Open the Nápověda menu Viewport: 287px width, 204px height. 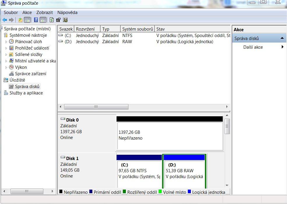(67, 13)
